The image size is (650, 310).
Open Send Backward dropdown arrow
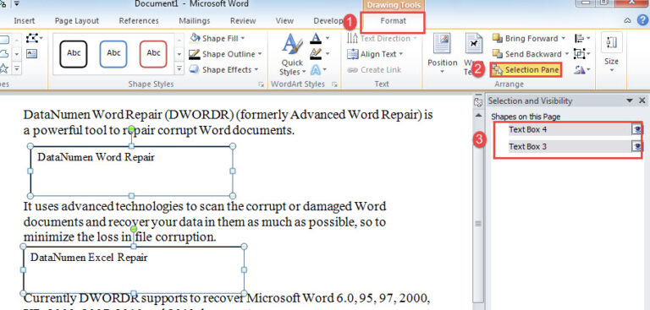[x=567, y=54]
